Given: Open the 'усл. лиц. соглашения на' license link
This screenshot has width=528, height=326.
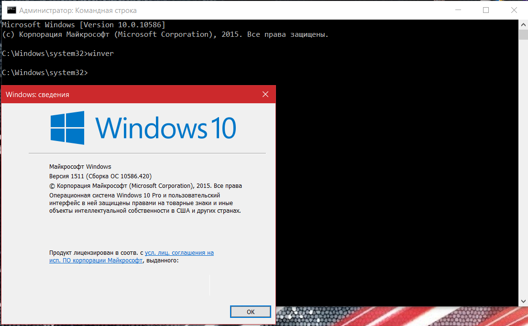Looking at the screenshot, I should coord(179,253).
